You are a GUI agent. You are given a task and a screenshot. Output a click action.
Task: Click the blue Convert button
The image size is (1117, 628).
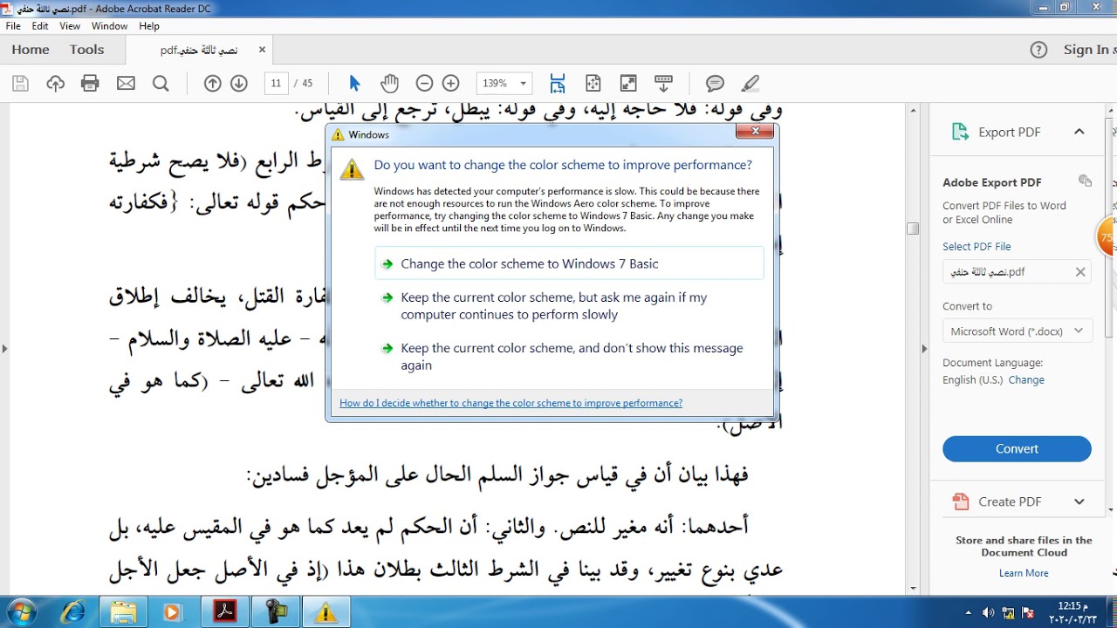[1017, 449]
